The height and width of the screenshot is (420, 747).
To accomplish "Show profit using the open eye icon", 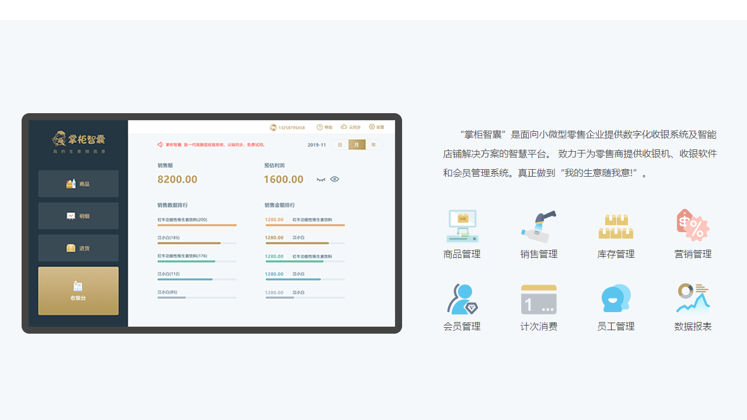I will pos(334,179).
